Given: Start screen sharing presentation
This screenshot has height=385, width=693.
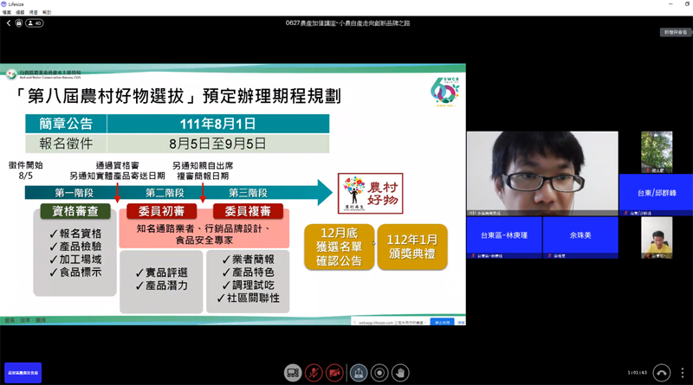Looking at the screenshot, I should (357, 373).
